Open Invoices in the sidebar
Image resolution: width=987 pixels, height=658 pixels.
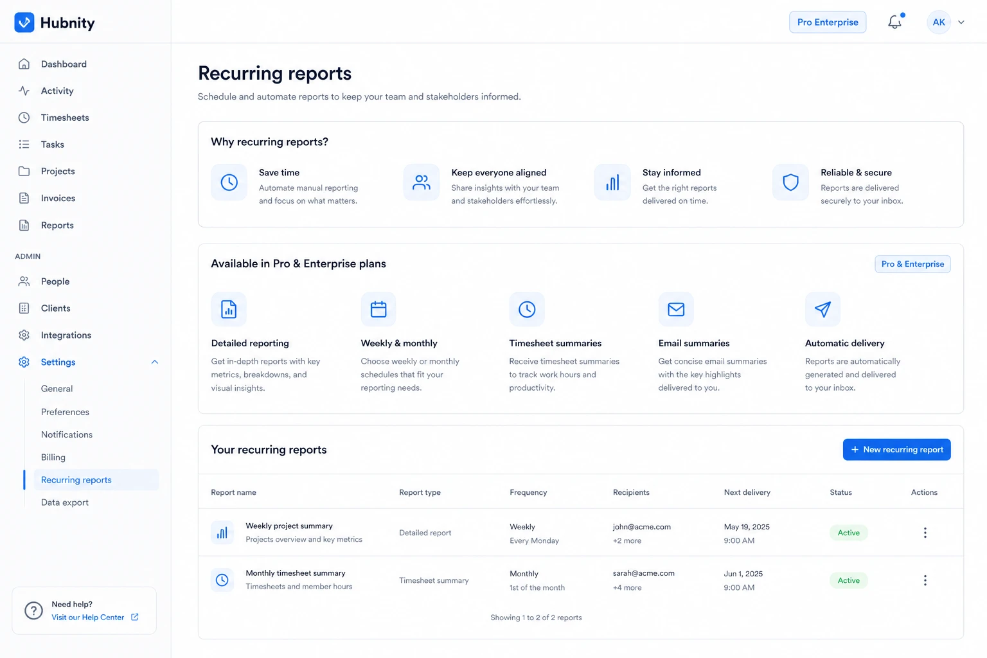pyautogui.click(x=58, y=199)
